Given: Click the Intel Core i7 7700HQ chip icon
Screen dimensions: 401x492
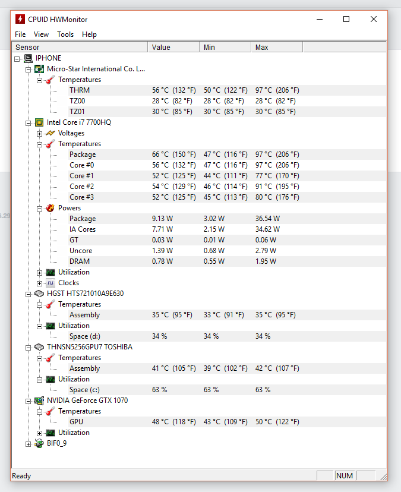Looking at the screenshot, I should point(39,122).
